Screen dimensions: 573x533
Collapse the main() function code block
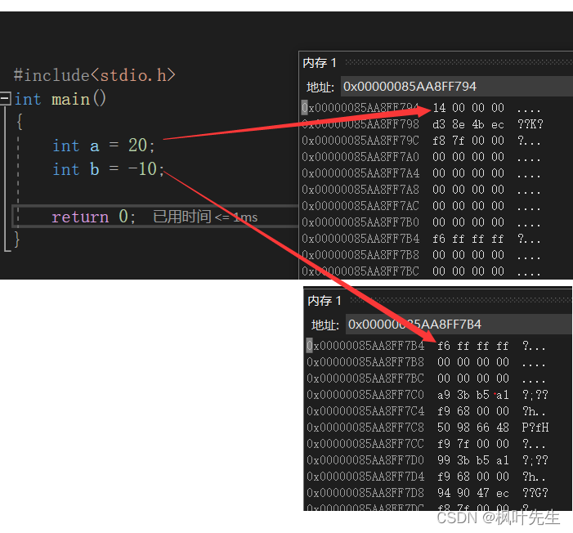click(x=6, y=99)
